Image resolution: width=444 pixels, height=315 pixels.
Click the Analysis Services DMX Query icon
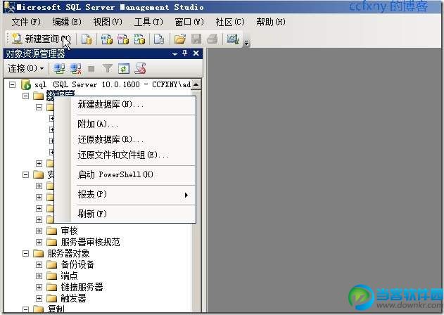point(123,39)
